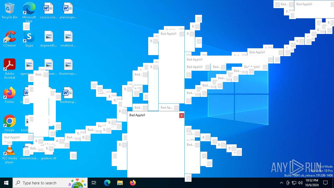
Task: Open network status tray icon
Action: (x=294, y=183)
